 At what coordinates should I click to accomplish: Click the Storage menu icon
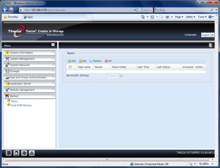pyautogui.click(x=7, y=71)
